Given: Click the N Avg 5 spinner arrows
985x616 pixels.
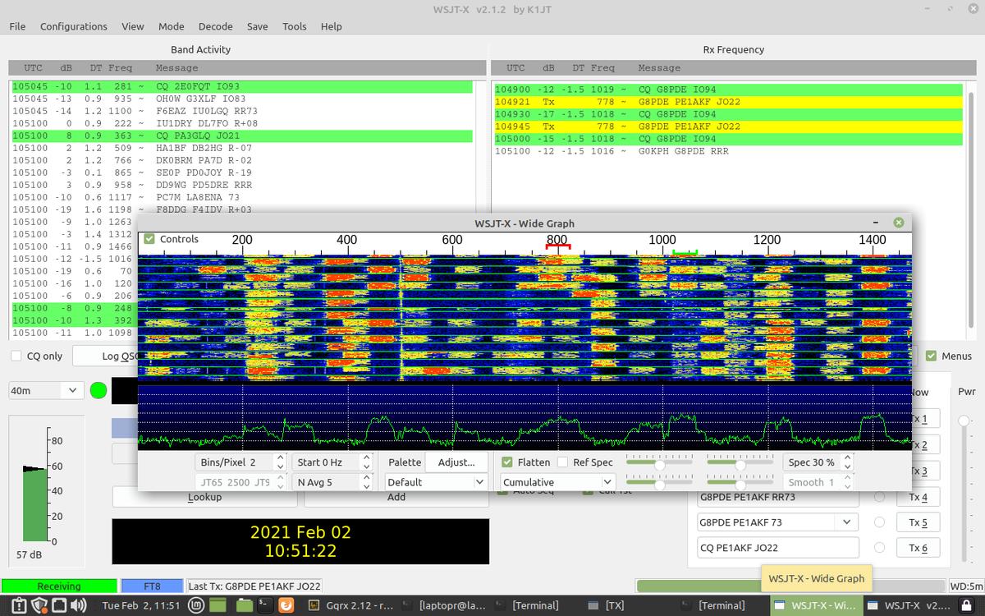Looking at the screenshot, I should point(367,482).
